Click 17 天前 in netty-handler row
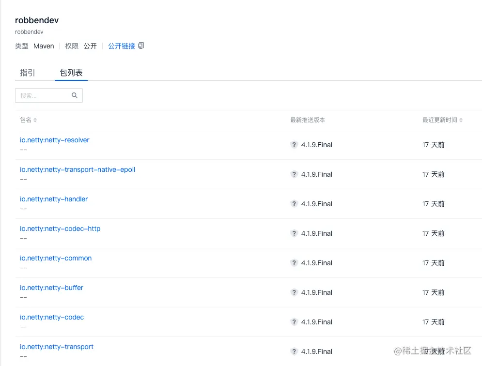Screen dimensions: 482x366 point(434,204)
